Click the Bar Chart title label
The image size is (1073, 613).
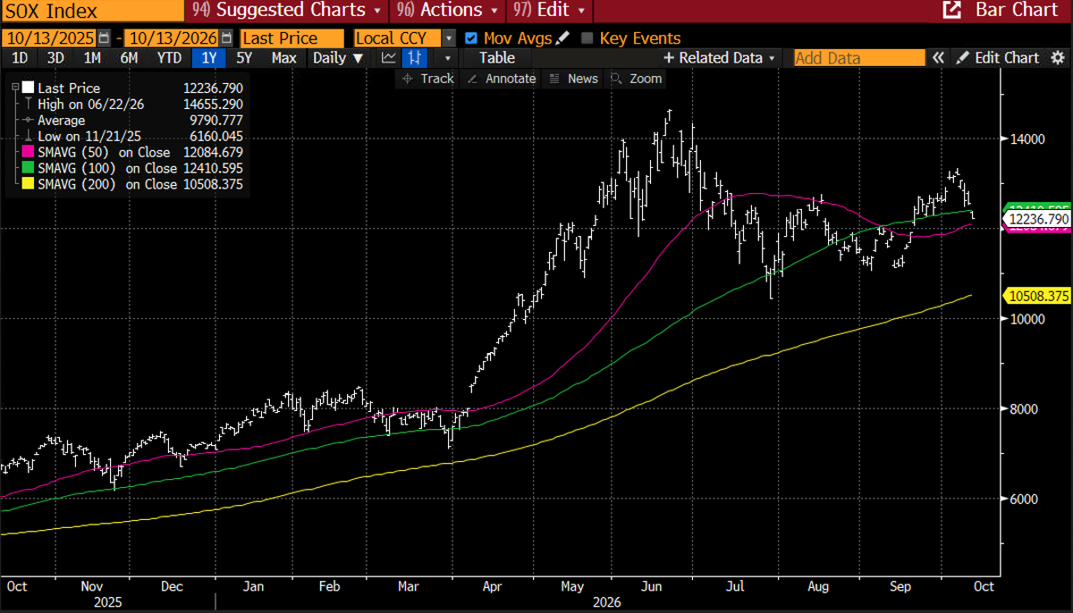1018,11
